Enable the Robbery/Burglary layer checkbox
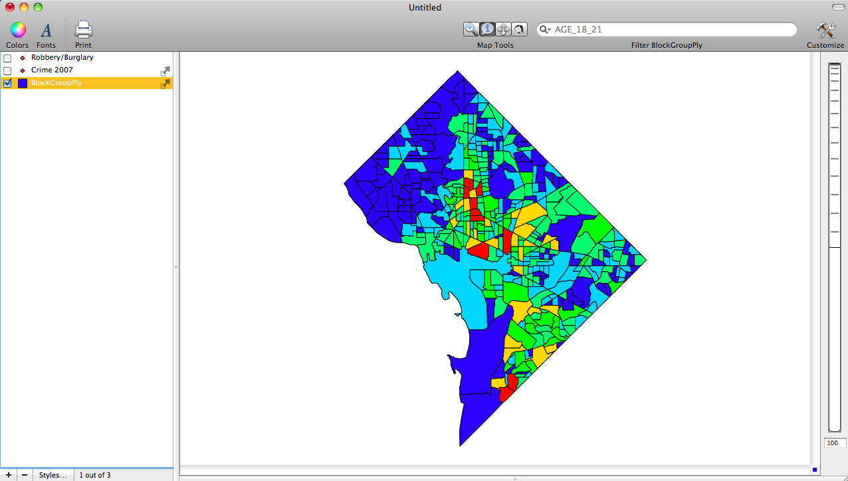 (x=8, y=58)
